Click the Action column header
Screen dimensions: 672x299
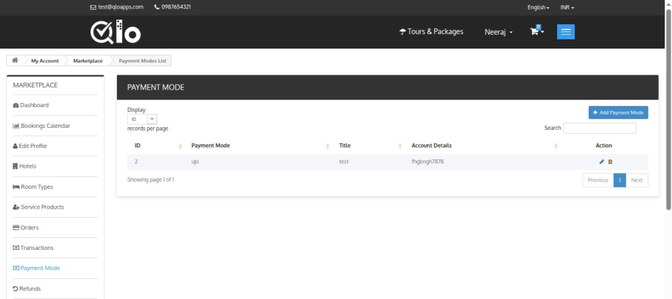(x=604, y=146)
